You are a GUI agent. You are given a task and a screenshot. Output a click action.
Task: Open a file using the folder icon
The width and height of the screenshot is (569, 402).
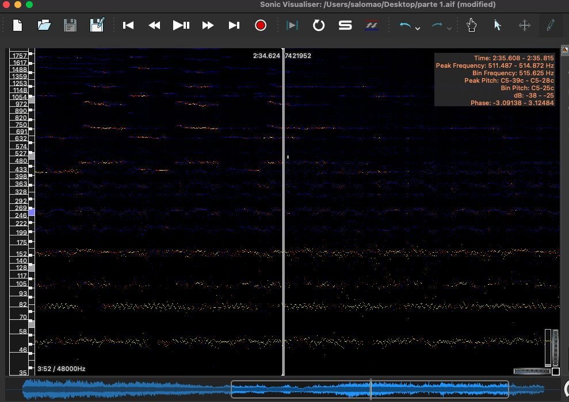(44, 25)
